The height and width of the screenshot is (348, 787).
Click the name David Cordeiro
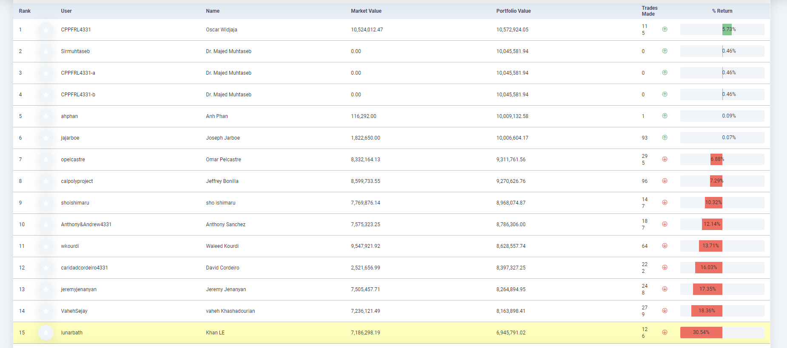tap(222, 268)
